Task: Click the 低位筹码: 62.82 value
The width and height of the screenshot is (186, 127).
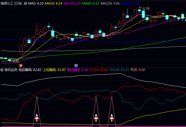Action: pyautogui.click(x=30, y=70)
